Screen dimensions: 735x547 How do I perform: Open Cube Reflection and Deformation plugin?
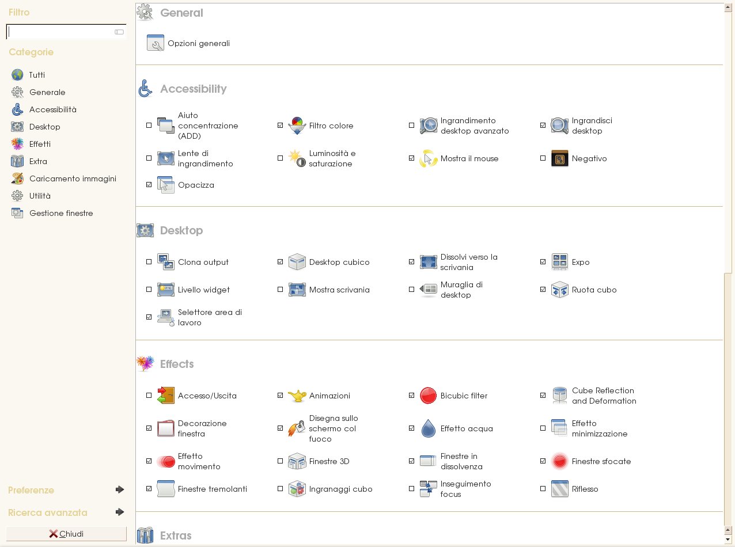point(604,396)
